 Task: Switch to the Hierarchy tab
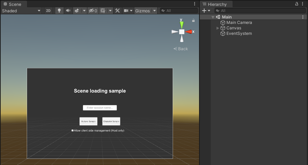coord(216,4)
